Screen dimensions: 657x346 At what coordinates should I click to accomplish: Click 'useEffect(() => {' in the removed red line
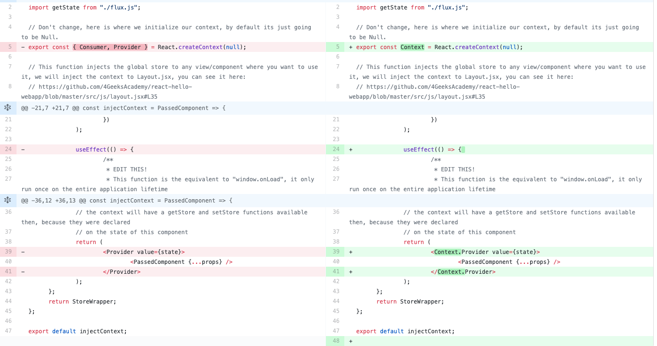105,150
